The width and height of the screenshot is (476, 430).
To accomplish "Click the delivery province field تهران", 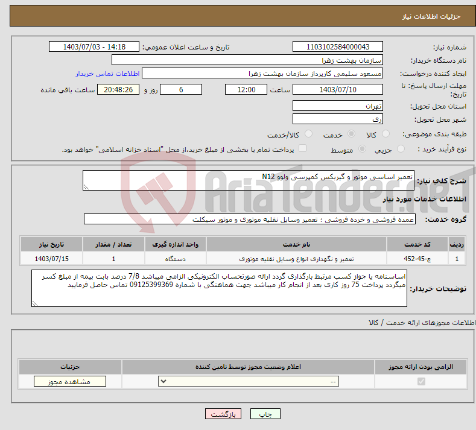I will pos(338,106).
